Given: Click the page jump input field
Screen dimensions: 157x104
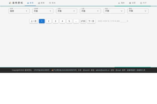Looking at the screenshot, I should tap(123, 21).
